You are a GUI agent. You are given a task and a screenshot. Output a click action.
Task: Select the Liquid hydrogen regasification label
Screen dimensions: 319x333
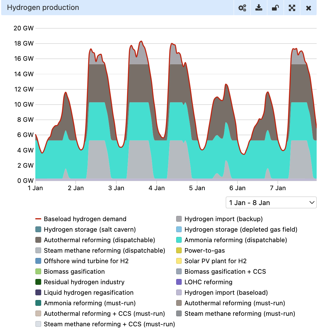pos(89,292)
